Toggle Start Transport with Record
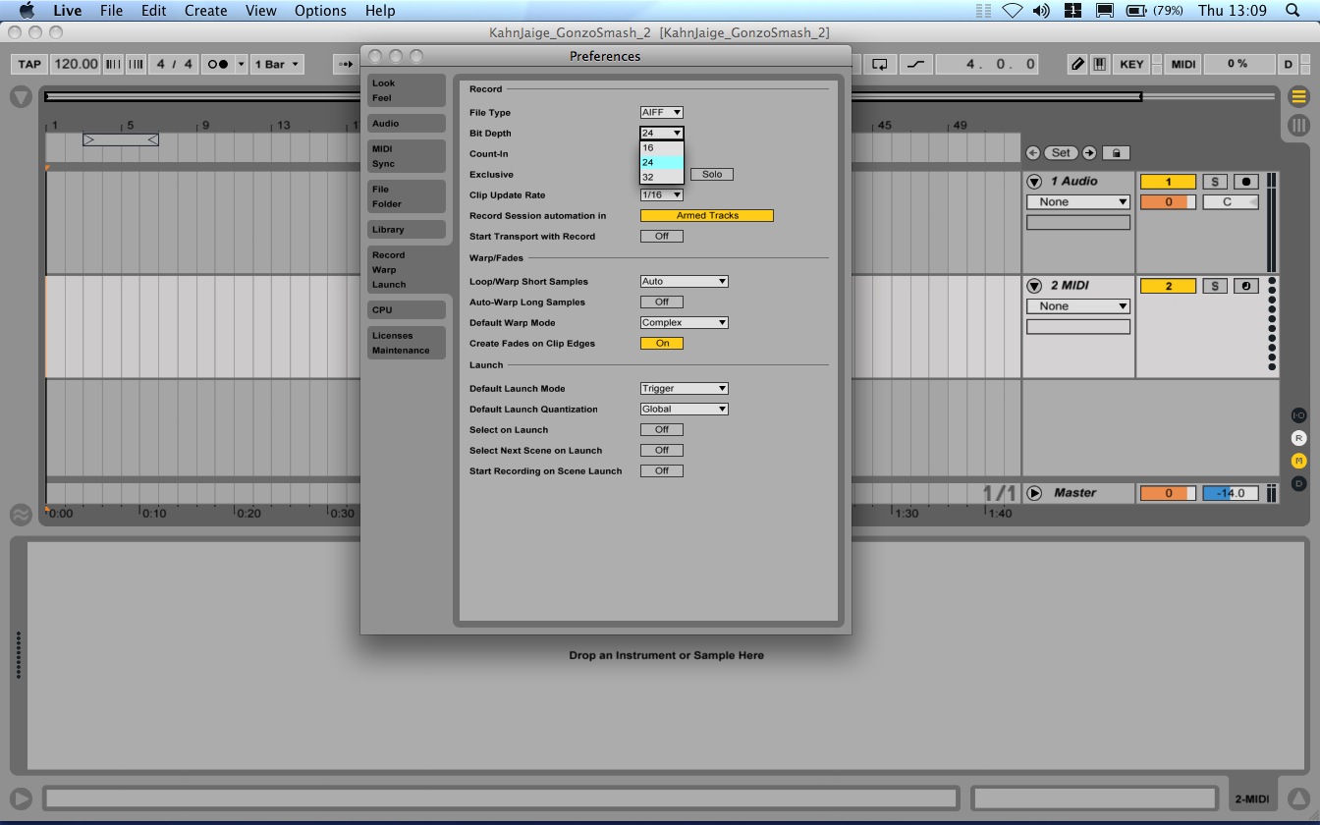Screen dimensions: 1320x825 click(661, 237)
